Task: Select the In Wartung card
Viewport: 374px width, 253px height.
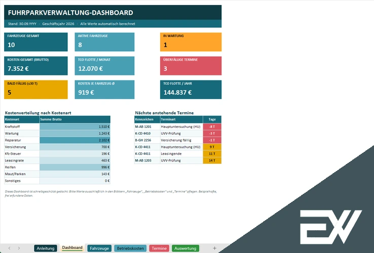Action: coord(191,42)
